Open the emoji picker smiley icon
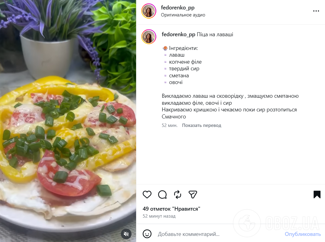 147,234
